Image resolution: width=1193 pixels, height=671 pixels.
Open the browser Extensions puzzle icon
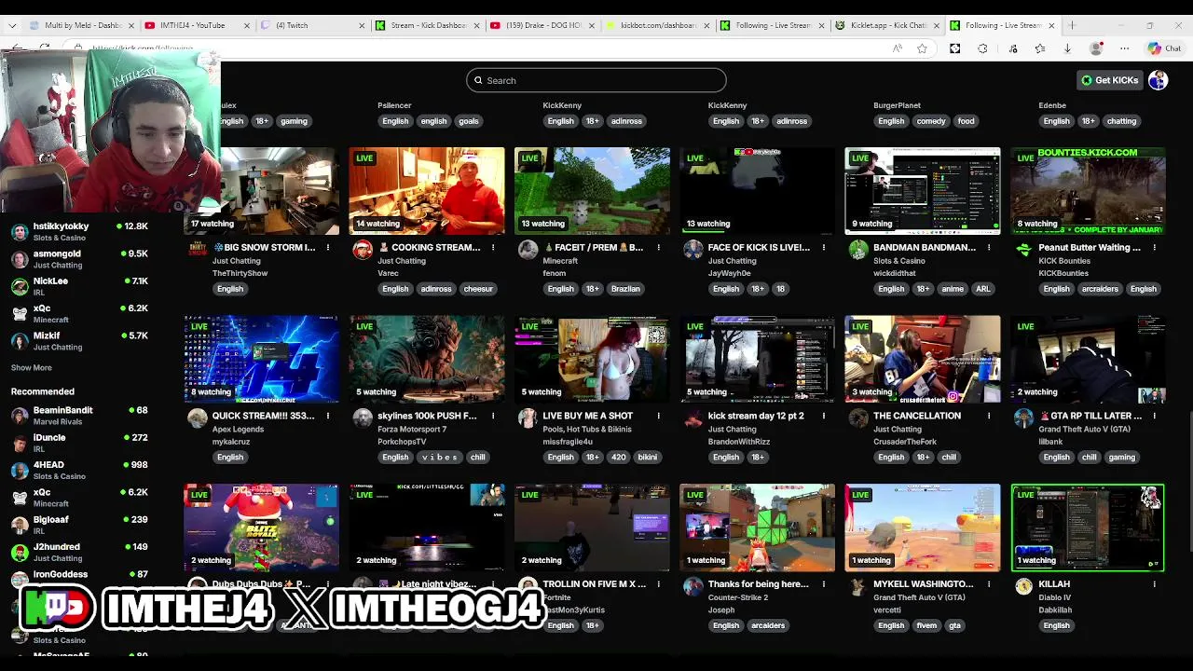coord(982,48)
